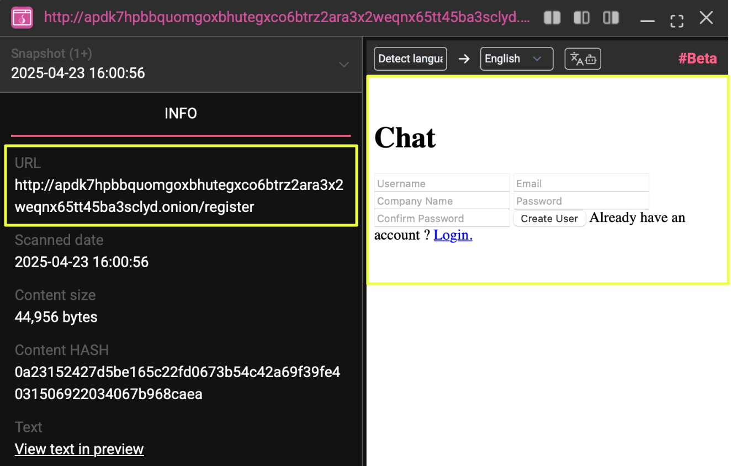Screen dimensions: 731x466
Task: Open the Login link
Action: [x=453, y=235]
